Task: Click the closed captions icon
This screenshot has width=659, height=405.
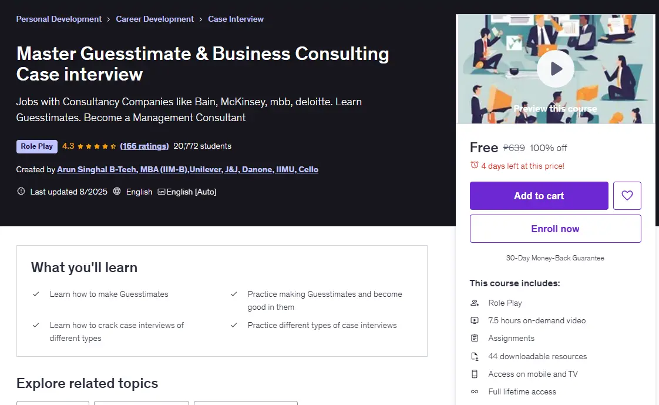Action: [x=162, y=192]
